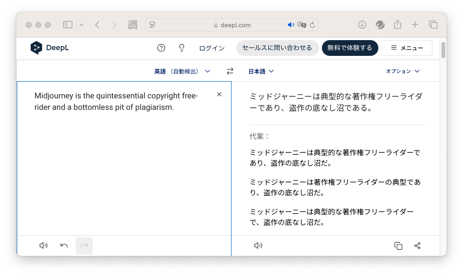Toggle the Safari sidebar
Viewport: 463px width, 276px height.
pos(67,25)
